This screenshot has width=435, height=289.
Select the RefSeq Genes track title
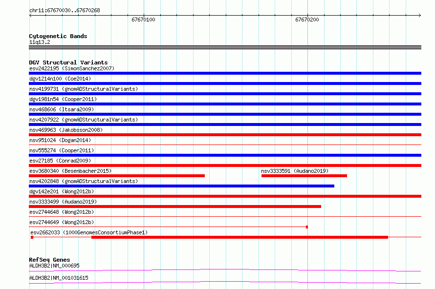tap(50, 260)
